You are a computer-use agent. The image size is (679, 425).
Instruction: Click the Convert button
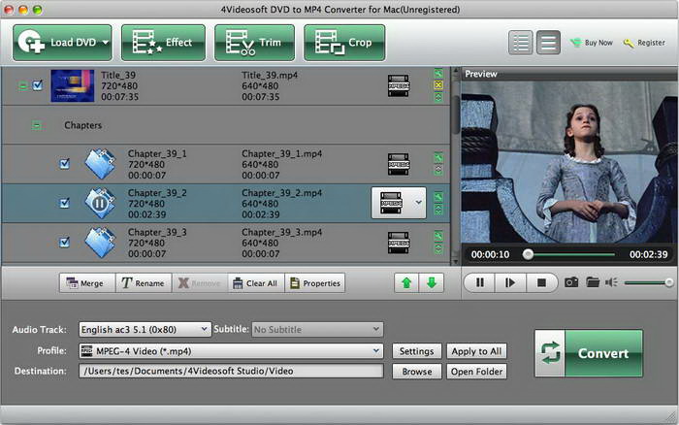(x=588, y=353)
